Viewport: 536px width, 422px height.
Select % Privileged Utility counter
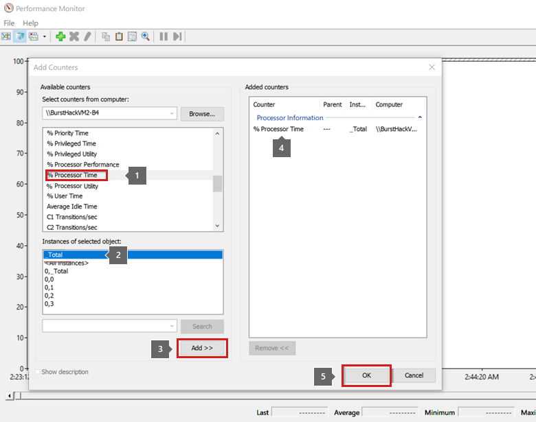(x=71, y=154)
